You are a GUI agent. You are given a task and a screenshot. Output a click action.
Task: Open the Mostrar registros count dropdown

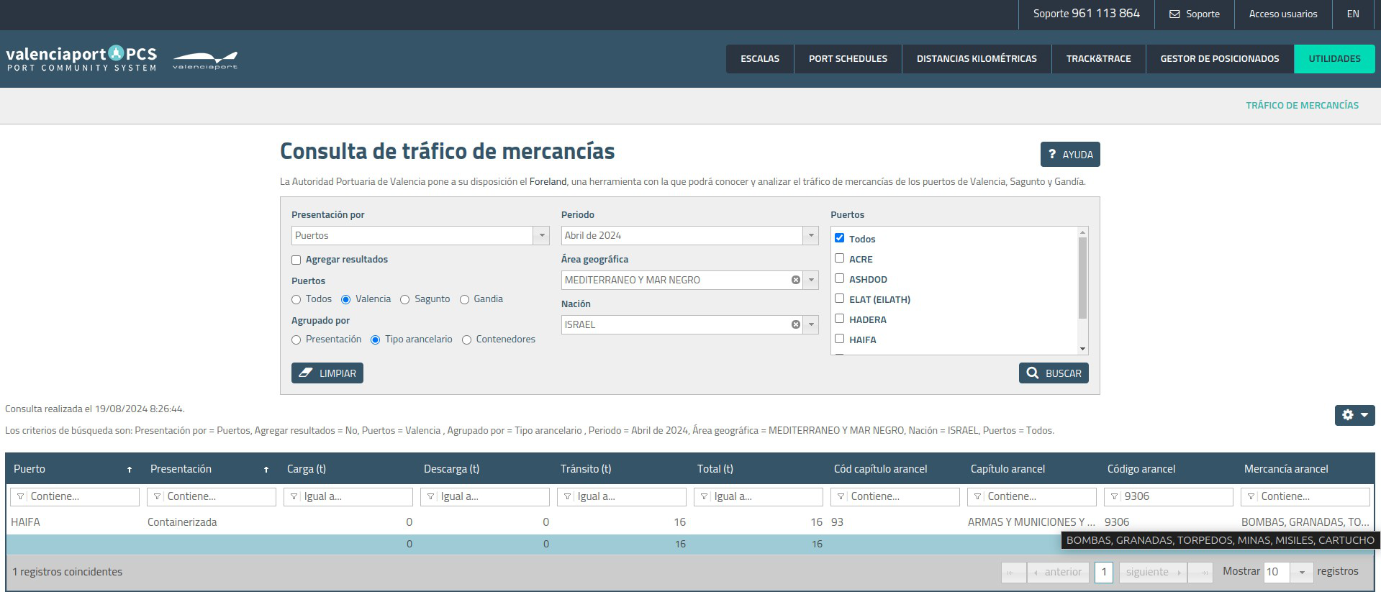click(x=1301, y=572)
